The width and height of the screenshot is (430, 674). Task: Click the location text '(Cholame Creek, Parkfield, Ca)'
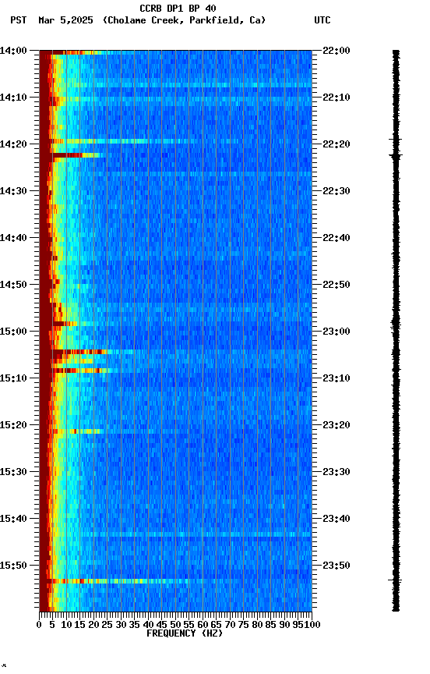coord(184,20)
